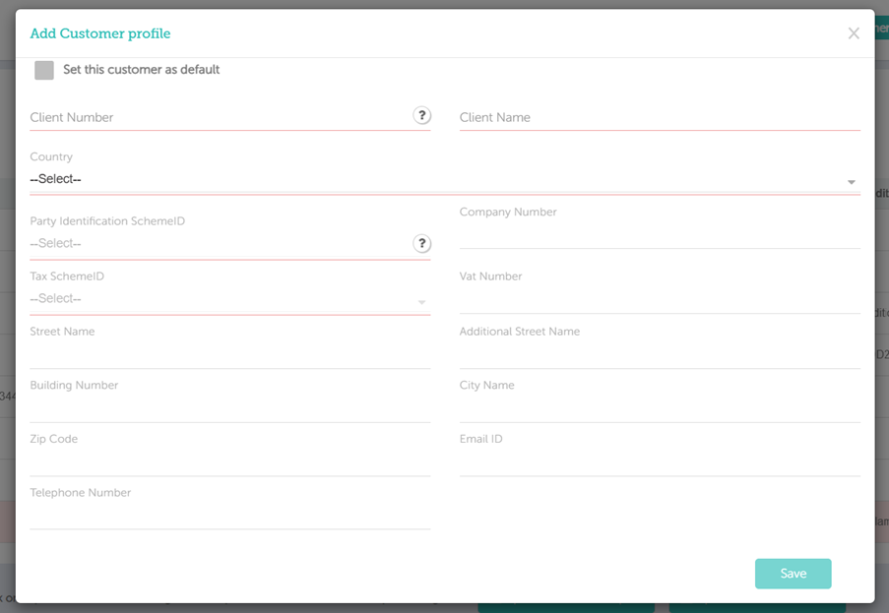The height and width of the screenshot is (613, 889).
Task: Click the Vat Number field
Action: point(659,300)
